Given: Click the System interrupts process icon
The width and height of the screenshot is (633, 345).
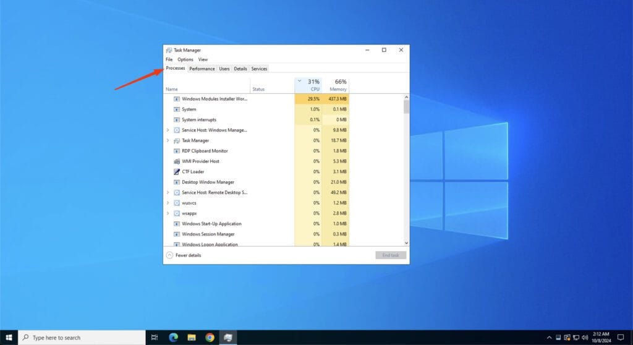Looking at the screenshot, I should pos(176,120).
